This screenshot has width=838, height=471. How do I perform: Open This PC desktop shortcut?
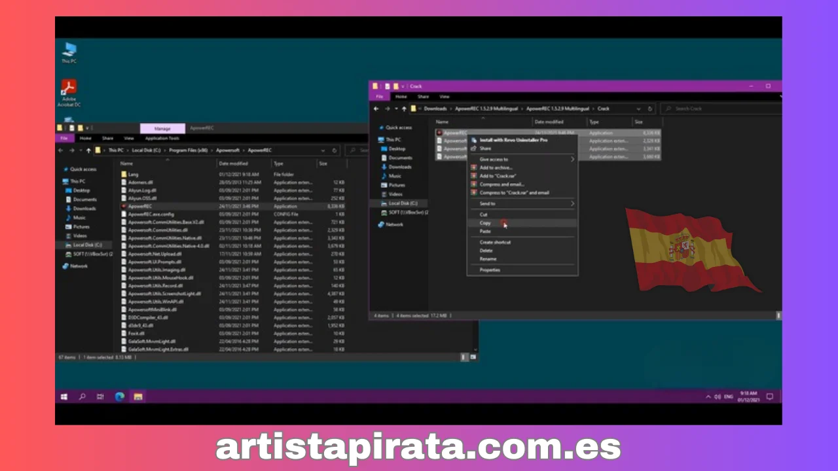click(x=69, y=52)
